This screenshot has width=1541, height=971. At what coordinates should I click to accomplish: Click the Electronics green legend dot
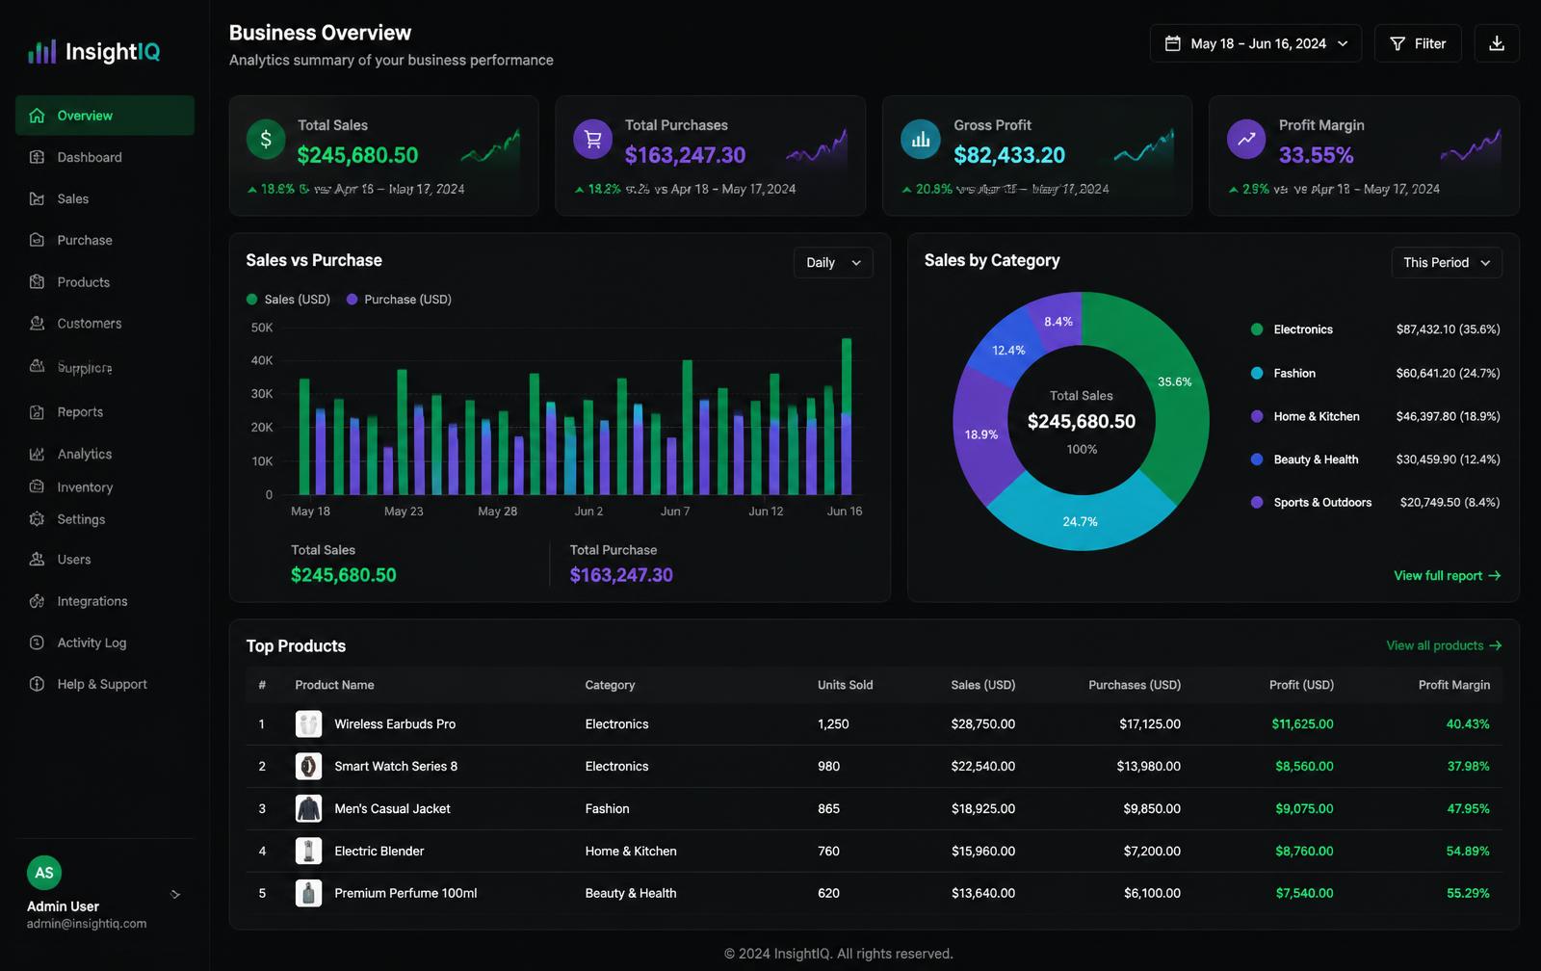[1257, 329]
